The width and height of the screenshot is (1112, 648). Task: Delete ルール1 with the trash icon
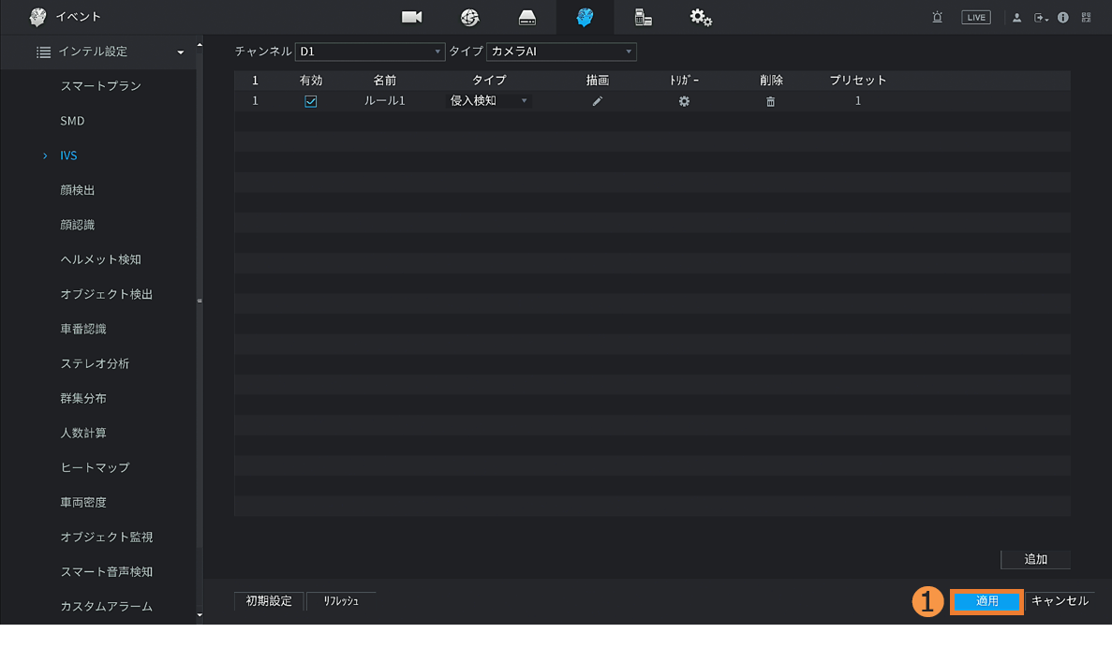click(771, 101)
